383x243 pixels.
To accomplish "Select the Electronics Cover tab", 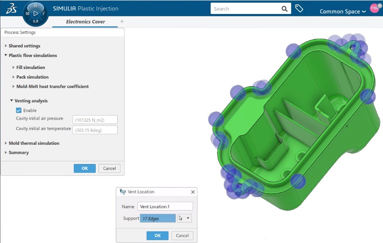I will (85, 22).
